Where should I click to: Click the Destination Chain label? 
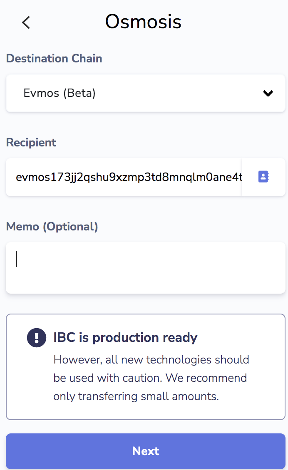point(54,59)
